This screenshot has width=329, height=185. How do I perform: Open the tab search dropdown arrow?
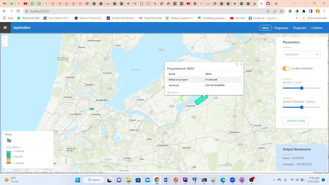(x=295, y=3)
